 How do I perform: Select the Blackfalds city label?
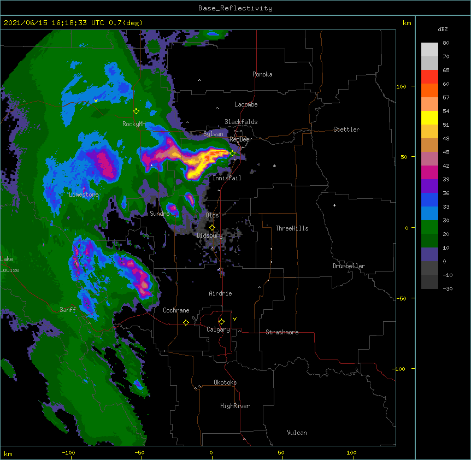(241, 122)
